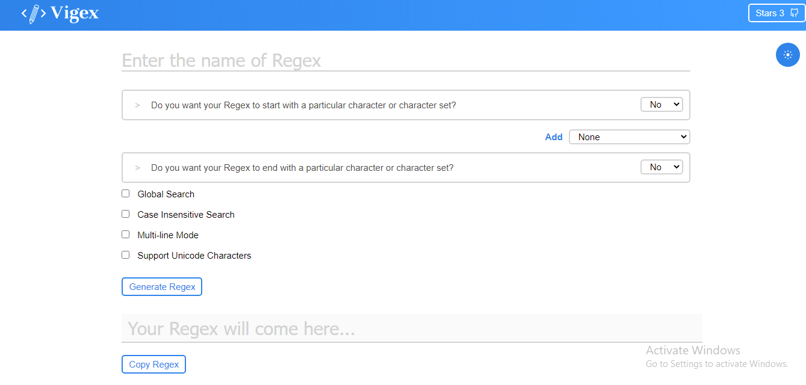Click the Copy Regex button

[153, 364]
